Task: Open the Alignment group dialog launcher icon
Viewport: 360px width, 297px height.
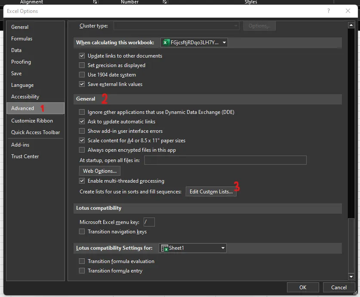Action: pos(95,2)
